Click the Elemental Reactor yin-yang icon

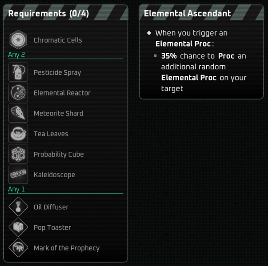(x=18, y=93)
